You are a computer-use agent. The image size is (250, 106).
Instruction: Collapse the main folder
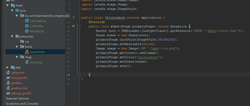[x=7, y=5]
